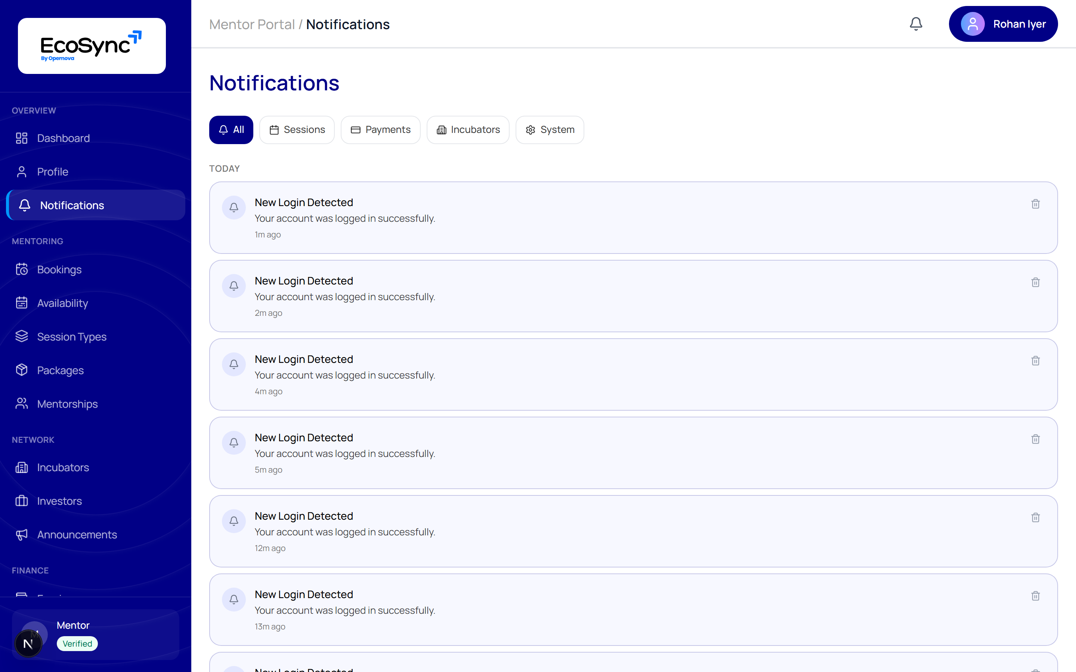Click the Dashboard grid icon in sidebar
The width and height of the screenshot is (1076, 672).
pos(22,138)
